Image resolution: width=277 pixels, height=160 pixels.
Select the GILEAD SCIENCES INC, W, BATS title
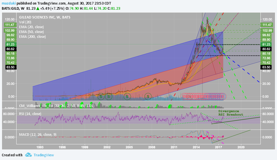click(x=45, y=17)
